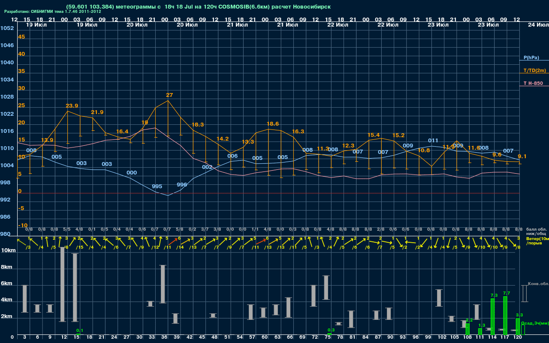549x343 pixels.
Task: Click the '24 Июл' date label
Action: tap(538, 25)
